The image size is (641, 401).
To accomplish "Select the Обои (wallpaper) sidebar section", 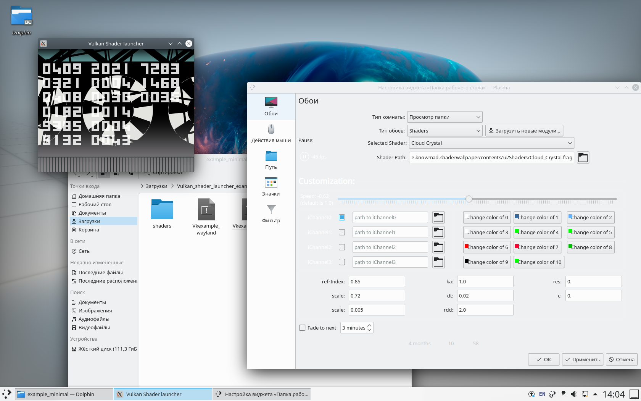I will pyautogui.click(x=271, y=107).
